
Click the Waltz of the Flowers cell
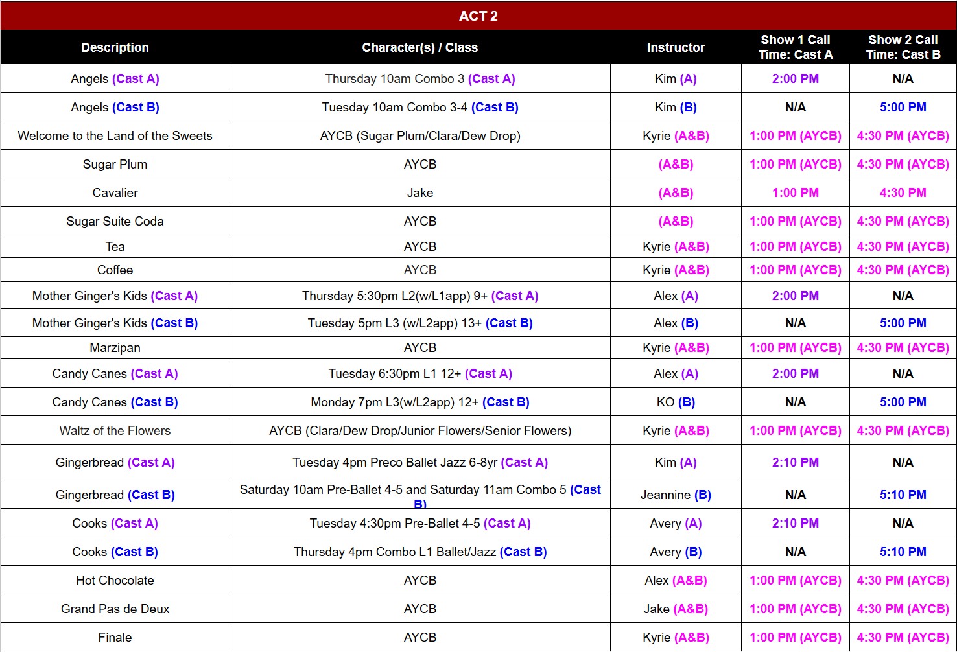pos(115,430)
